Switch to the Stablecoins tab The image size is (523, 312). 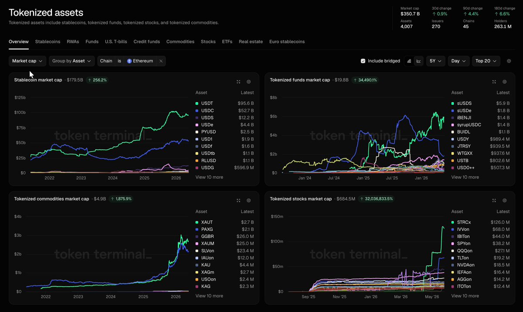pyautogui.click(x=48, y=41)
